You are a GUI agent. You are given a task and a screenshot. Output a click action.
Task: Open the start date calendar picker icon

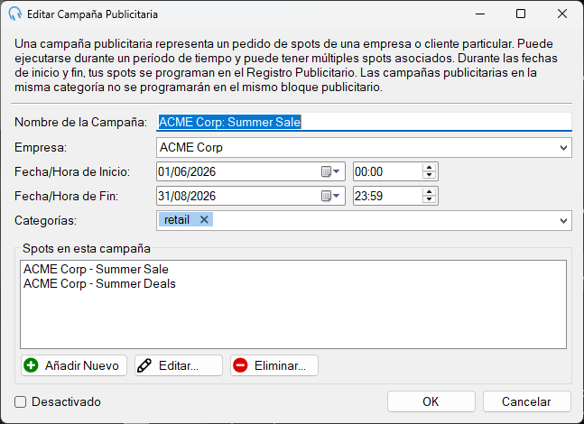(x=330, y=171)
